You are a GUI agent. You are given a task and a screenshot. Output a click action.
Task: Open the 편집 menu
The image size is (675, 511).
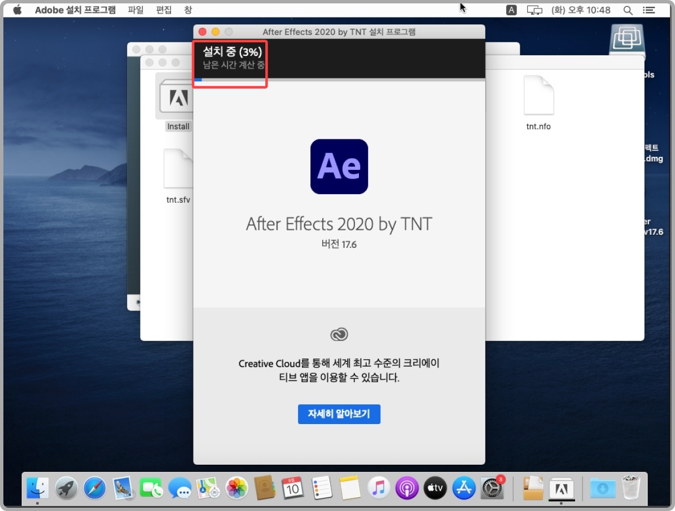click(x=164, y=10)
